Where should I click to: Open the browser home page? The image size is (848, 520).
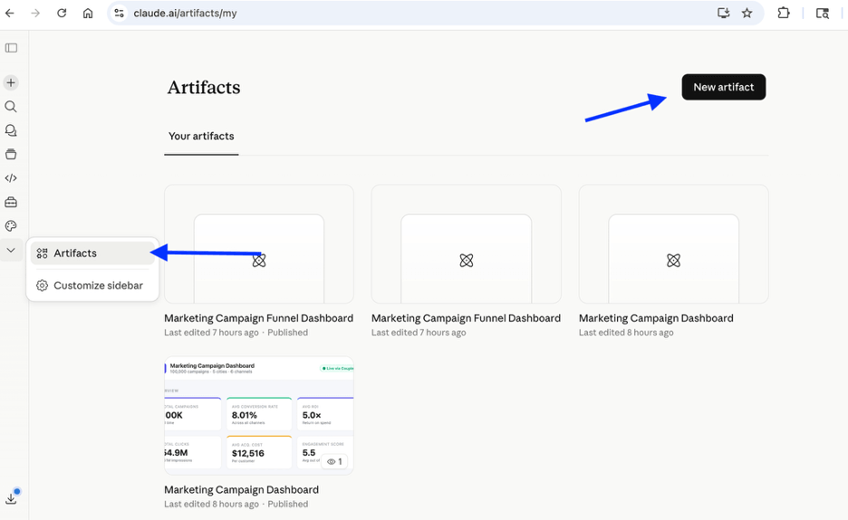coord(88,13)
